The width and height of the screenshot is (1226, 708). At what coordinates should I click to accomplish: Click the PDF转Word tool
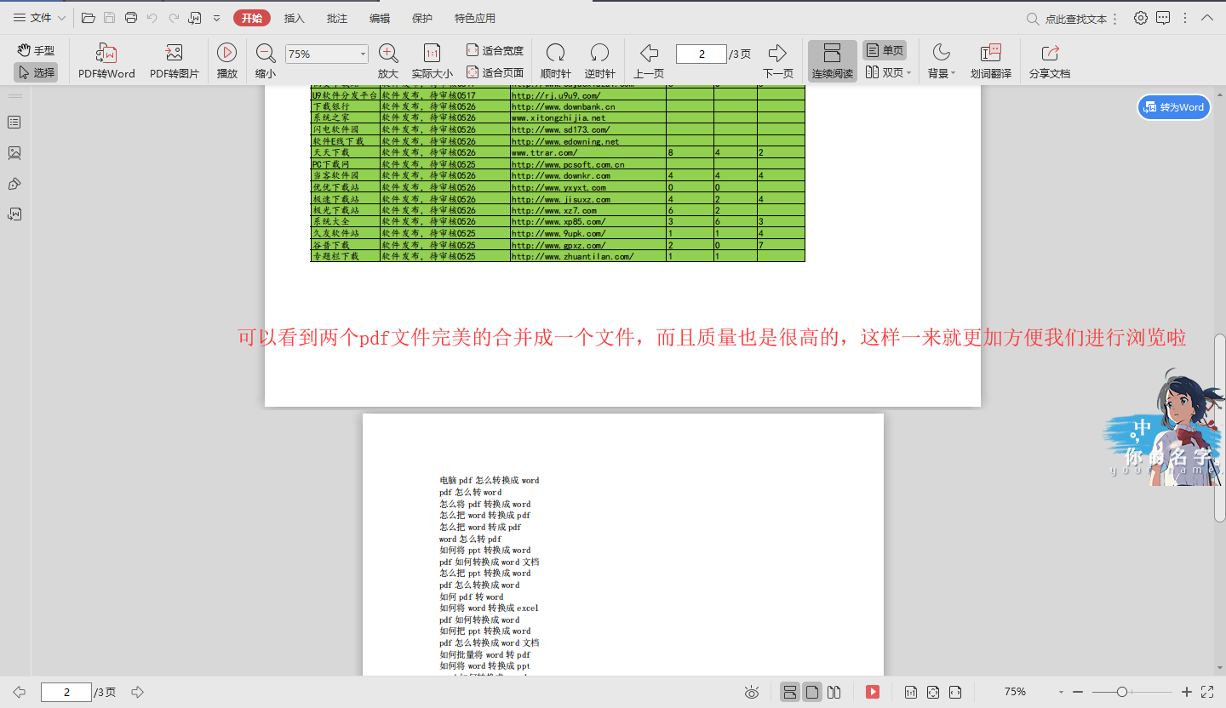pyautogui.click(x=106, y=61)
